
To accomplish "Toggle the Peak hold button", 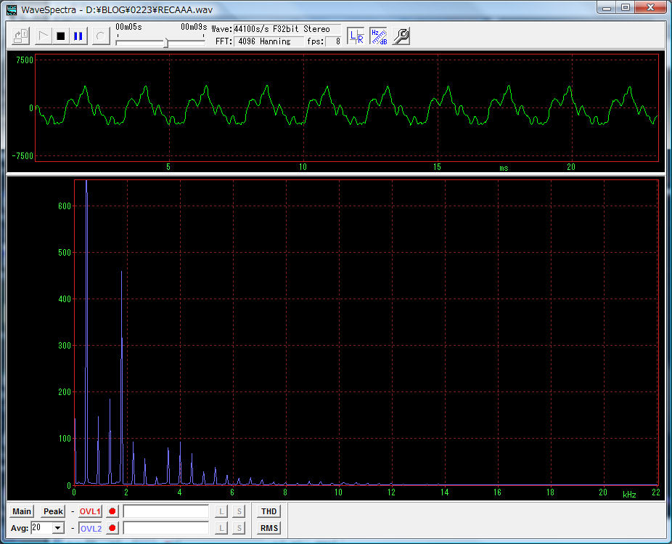I will 53,511.
